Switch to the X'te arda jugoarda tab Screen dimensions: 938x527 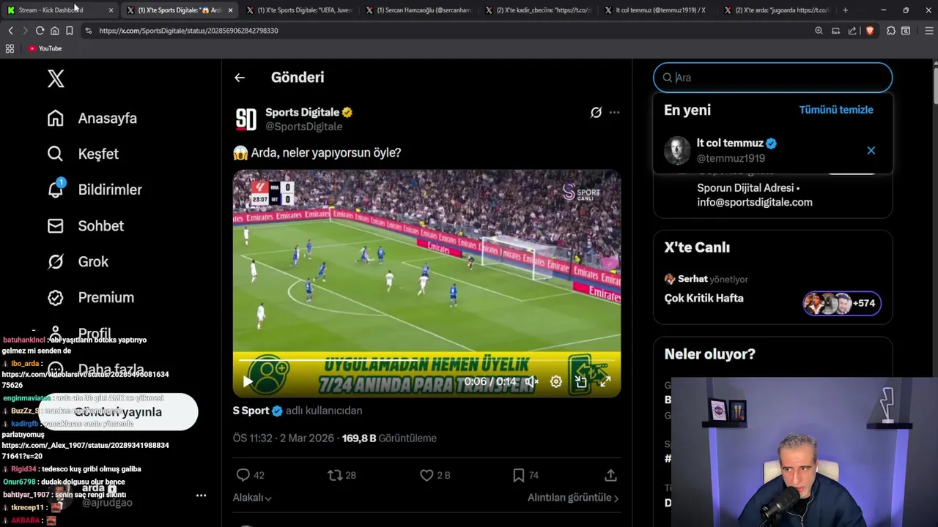[x=777, y=10]
